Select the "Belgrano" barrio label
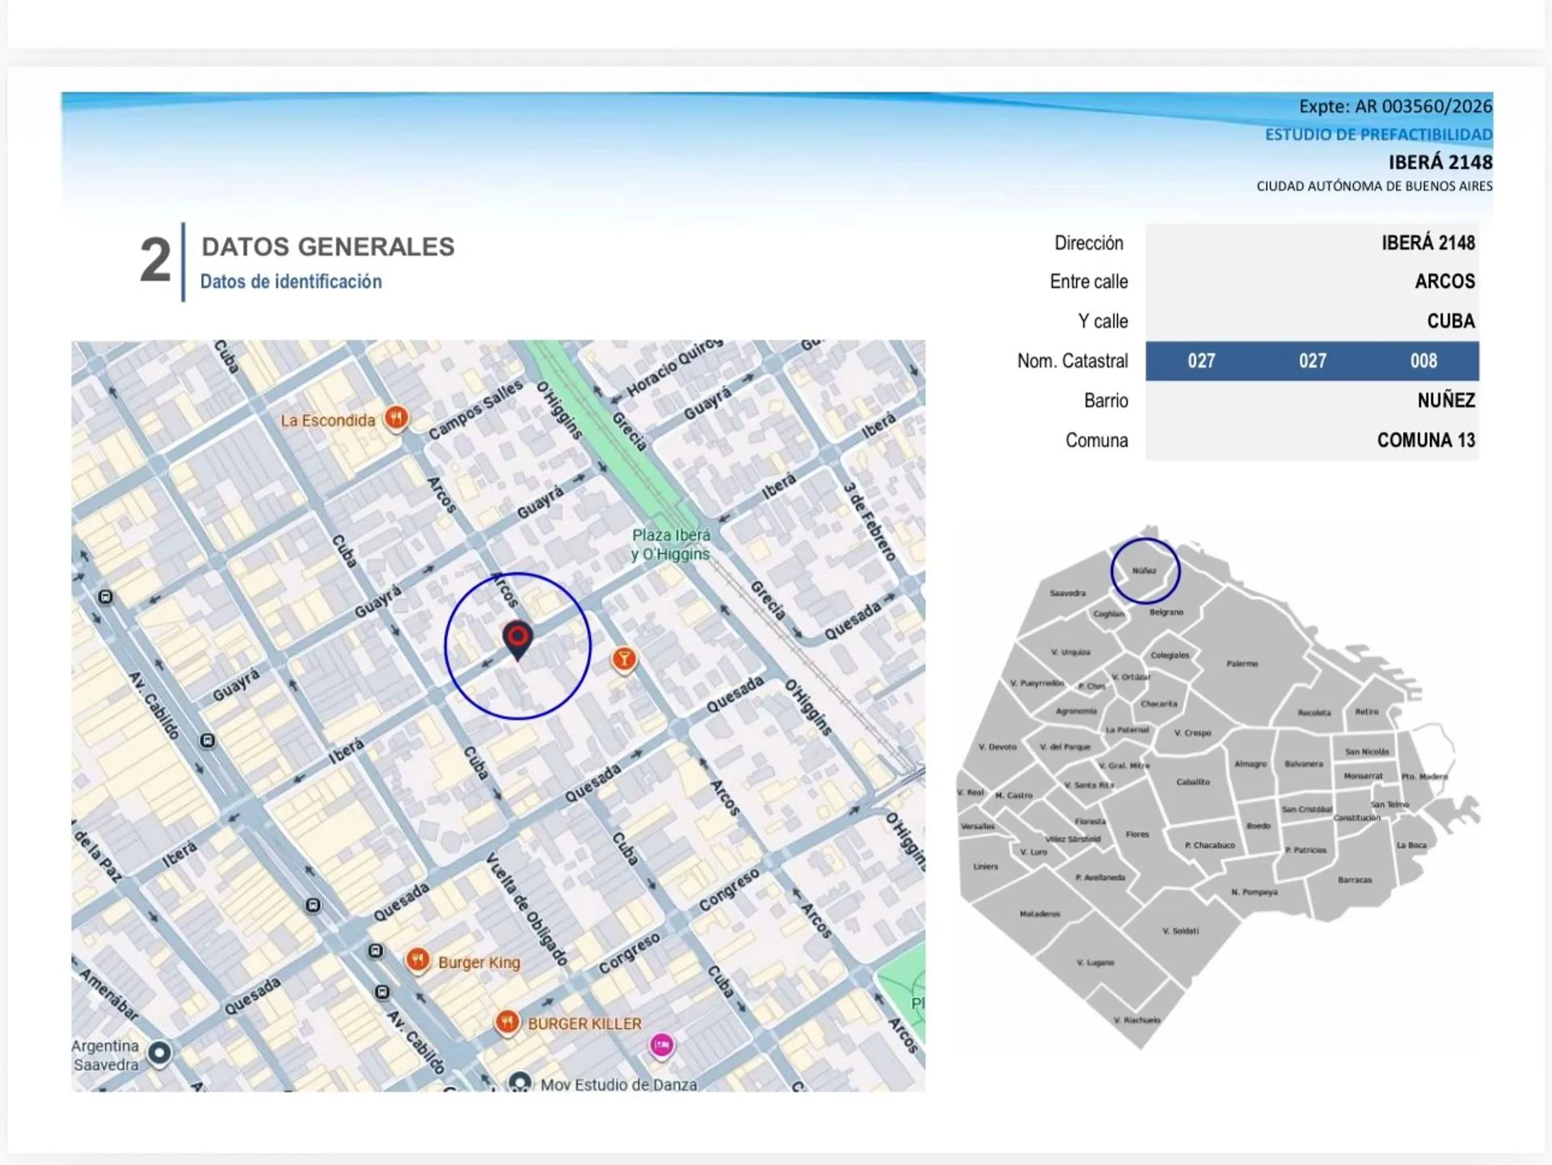This screenshot has width=1552, height=1165. (1166, 612)
